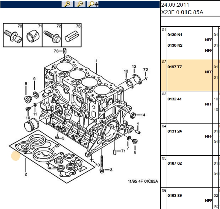The image size is (220, 209).
Task: Select thumbnail 72 flange bolt
Action: [52, 35]
